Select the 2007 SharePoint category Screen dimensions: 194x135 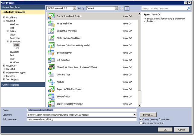click(17, 48)
